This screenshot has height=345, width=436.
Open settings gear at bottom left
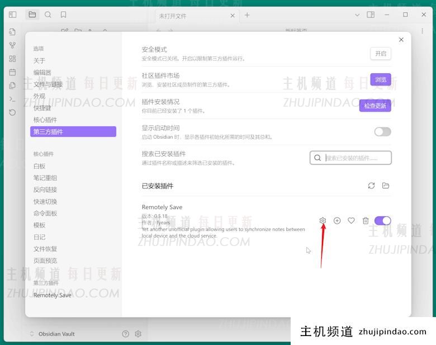pyautogui.click(x=138, y=334)
